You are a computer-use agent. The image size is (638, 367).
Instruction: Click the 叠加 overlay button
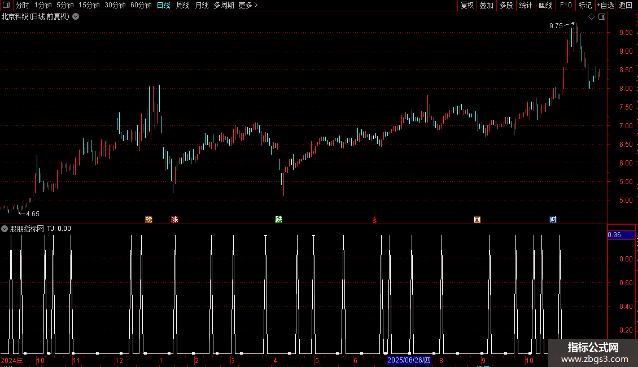tap(486, 5)
